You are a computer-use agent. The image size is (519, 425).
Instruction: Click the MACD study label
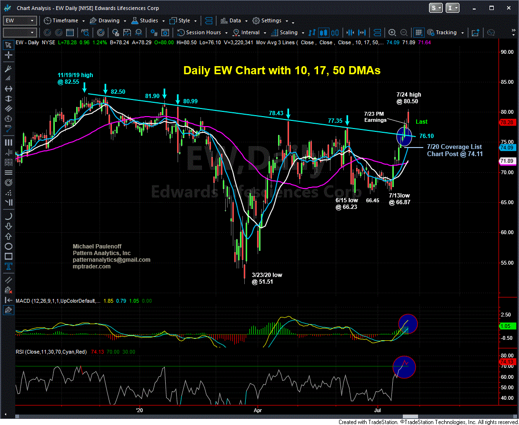click(58, 301)
